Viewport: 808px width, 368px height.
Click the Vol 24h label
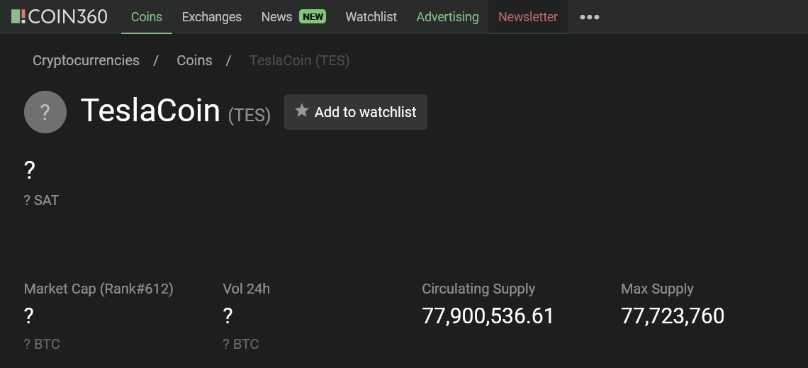click(246, 289)
